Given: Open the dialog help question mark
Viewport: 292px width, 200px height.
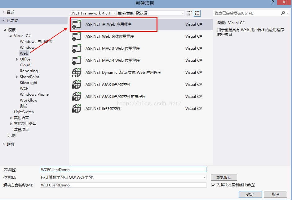Looking at the screenshot, I should coord(273,2).
